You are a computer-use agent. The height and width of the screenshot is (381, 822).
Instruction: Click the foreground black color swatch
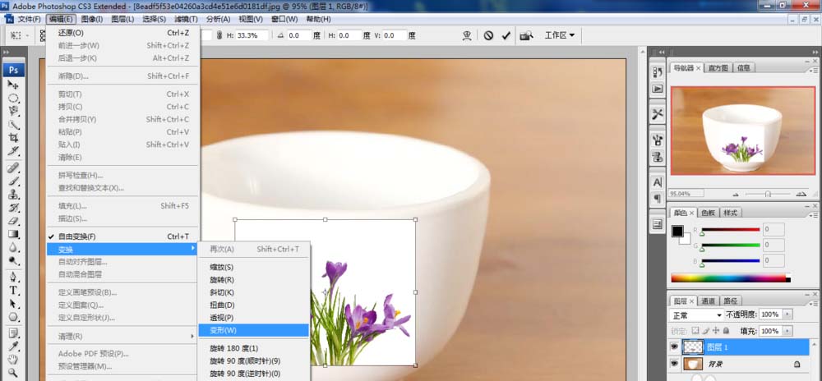click(x=678, y=231)
